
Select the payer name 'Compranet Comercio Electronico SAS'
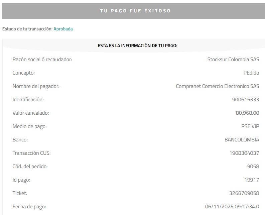pos(218,86)
